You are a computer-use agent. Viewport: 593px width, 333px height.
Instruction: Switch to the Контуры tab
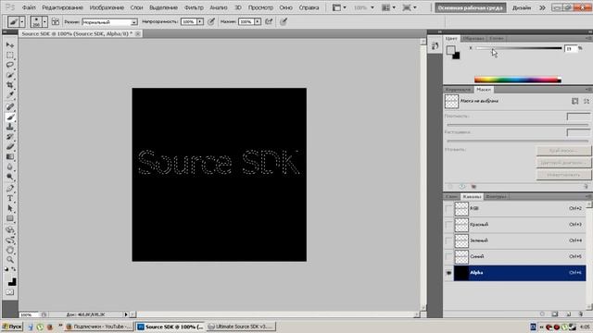[496, 197]
